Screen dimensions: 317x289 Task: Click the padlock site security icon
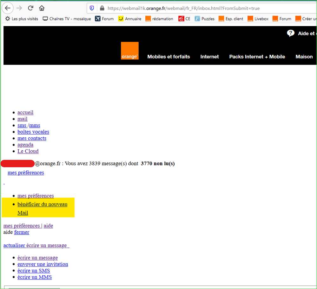(102, 8)
